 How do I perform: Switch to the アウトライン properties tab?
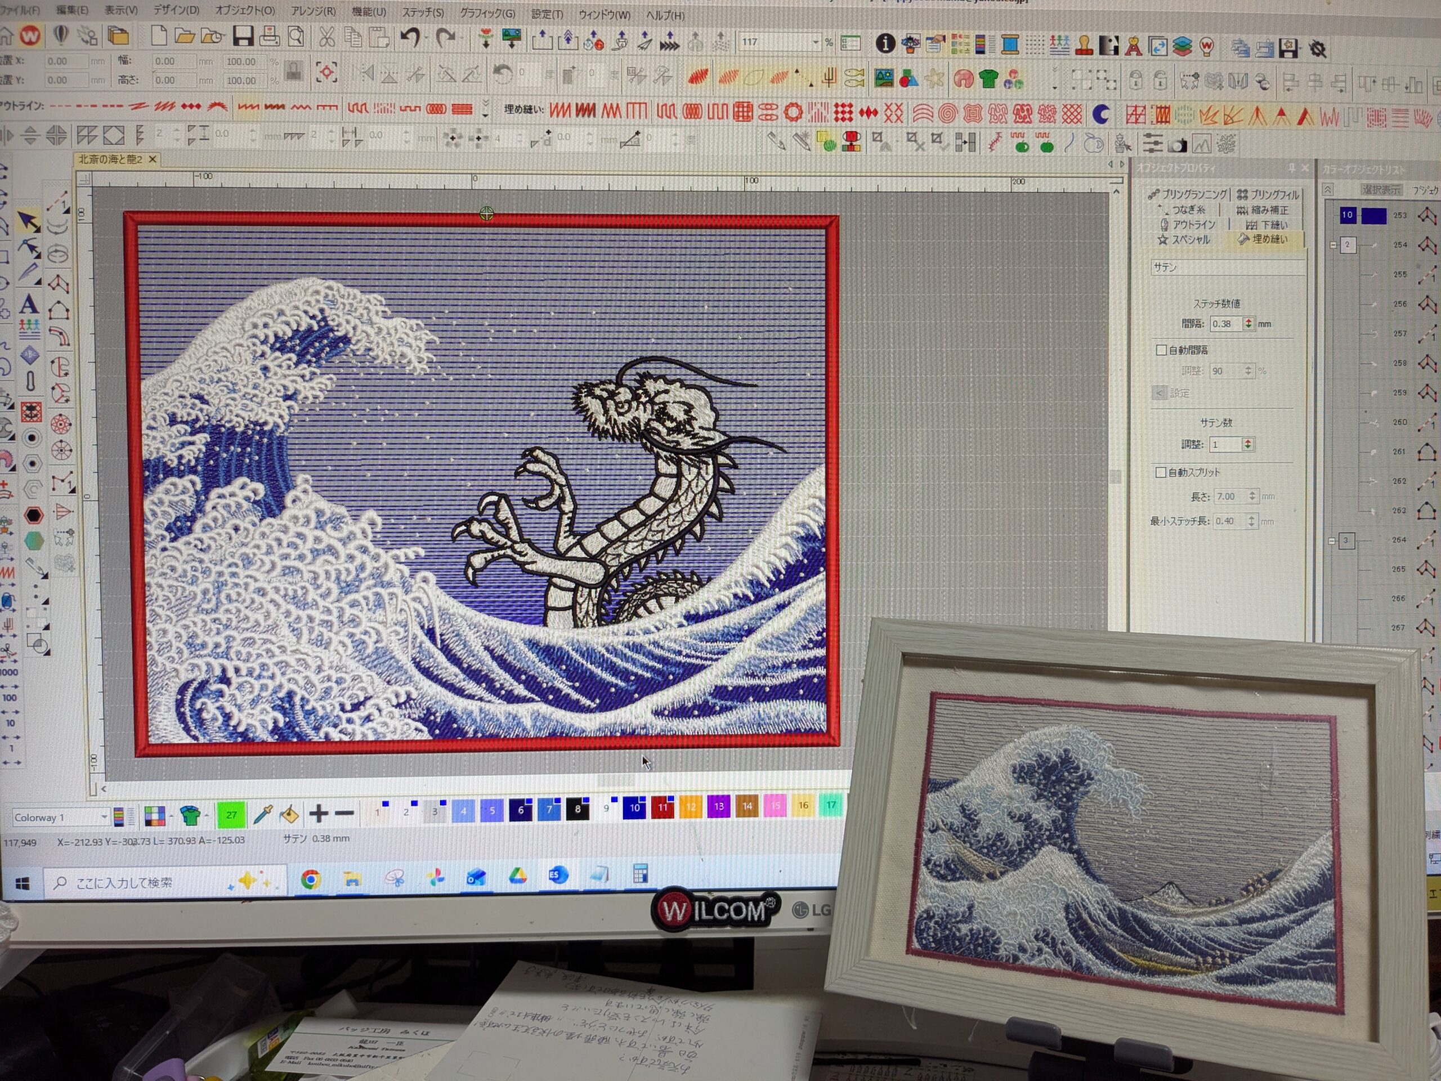(1188, 225)
